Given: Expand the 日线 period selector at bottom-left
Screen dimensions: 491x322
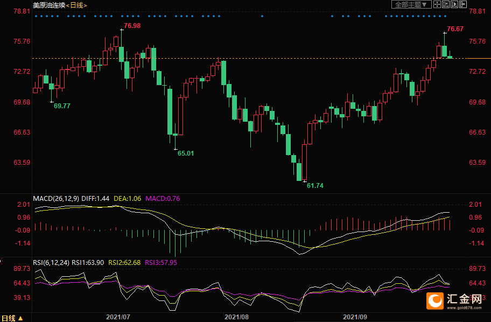Looking at the screenshot, I should pyautogui.click(x=12, y=318).
